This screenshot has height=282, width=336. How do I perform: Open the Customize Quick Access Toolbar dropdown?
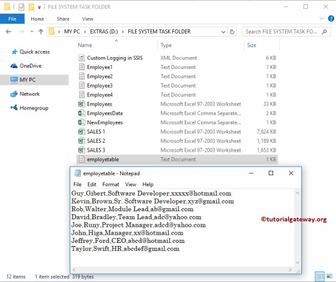[39, 7]
